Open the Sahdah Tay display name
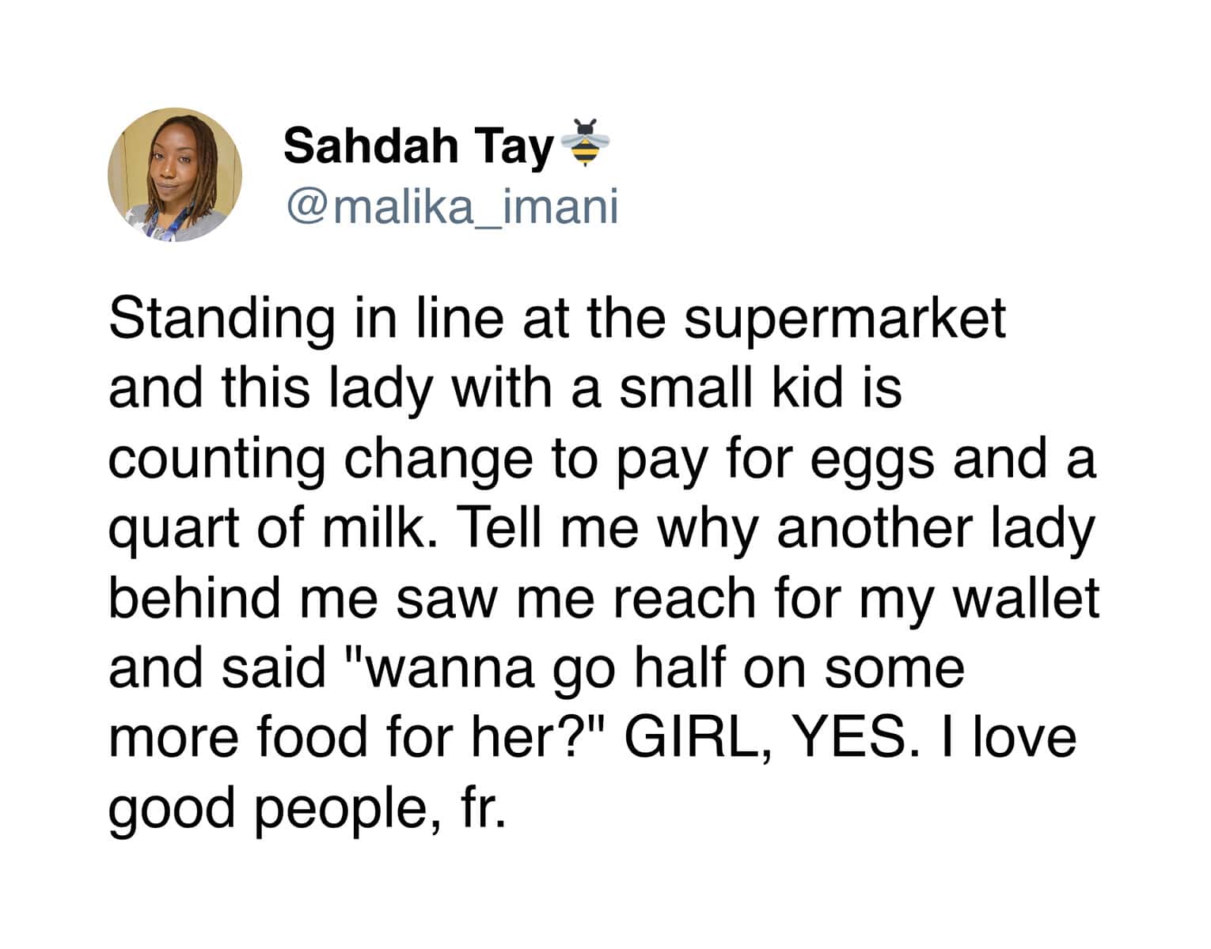Screen dimensions: 1211x949 click(418, 146)
